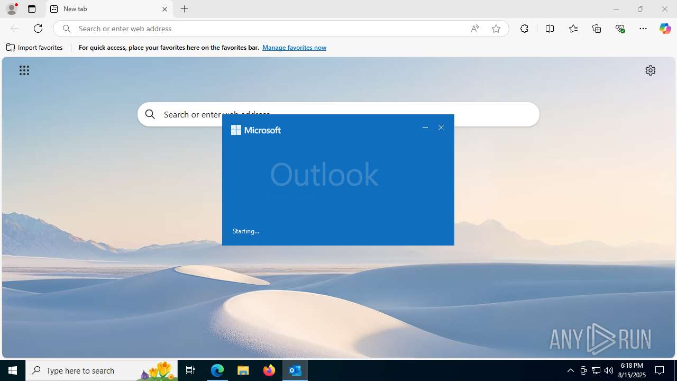Click Import favorites button
This screenshot has width=677, height=381.
(x=34, y=48)
